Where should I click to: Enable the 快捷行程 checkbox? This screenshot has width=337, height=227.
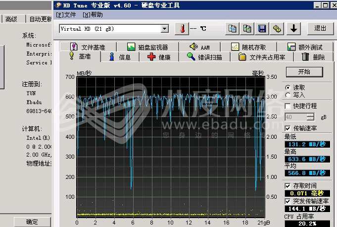tap(288, 106)
